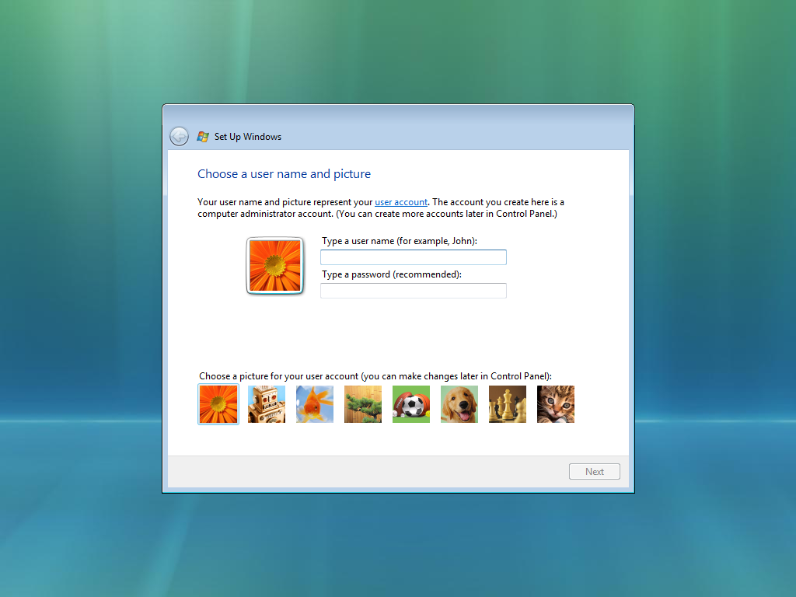Select the soccer ball account picture

pos(411,404)
